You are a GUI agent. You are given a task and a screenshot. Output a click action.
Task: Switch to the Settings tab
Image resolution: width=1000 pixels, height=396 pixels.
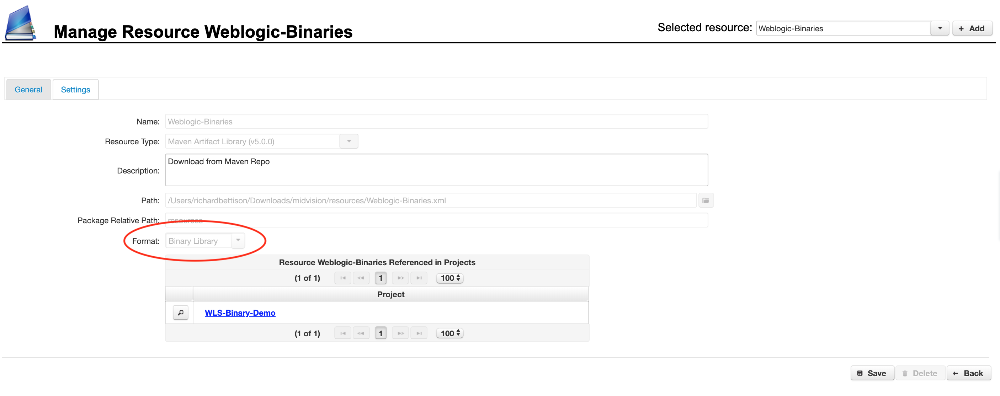pyautogui.click(x=75, y=90)
